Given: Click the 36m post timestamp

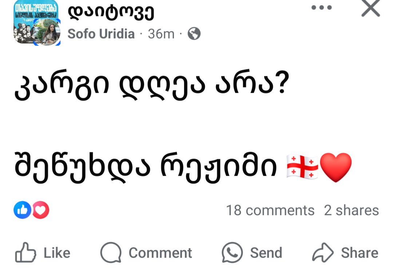Looking at the screenshot, I should 161,34.
